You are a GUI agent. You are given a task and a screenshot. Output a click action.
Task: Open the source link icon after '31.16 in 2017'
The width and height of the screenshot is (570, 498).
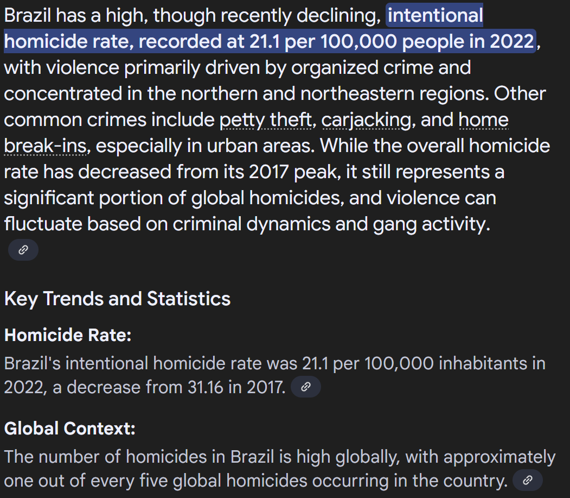[306, 387]
